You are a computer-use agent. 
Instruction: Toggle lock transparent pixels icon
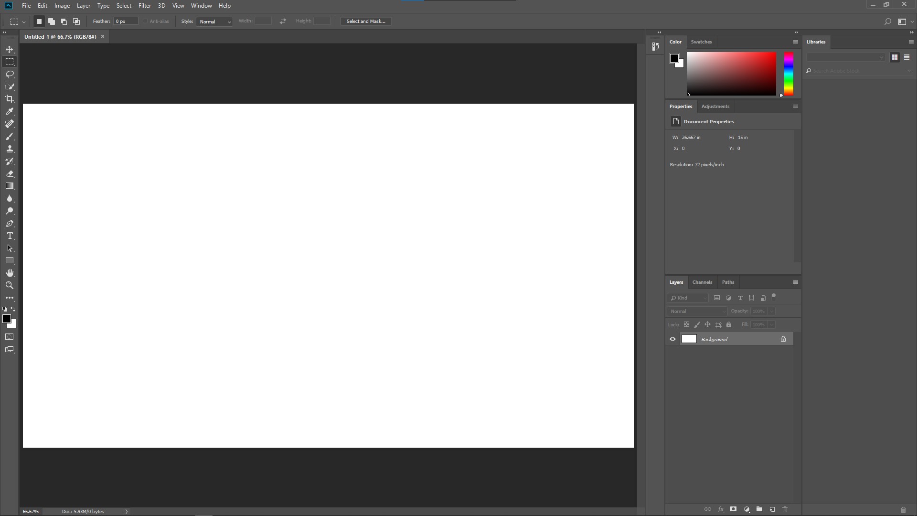tap(686, 324)
